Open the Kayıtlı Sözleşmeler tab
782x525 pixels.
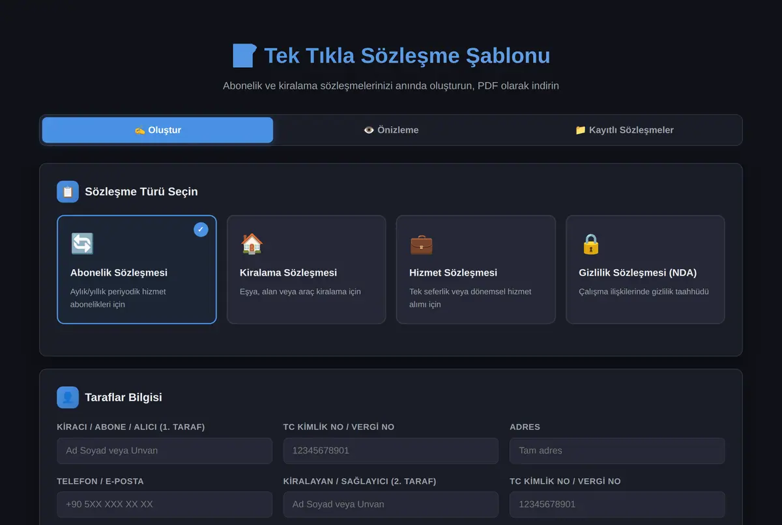624,130
